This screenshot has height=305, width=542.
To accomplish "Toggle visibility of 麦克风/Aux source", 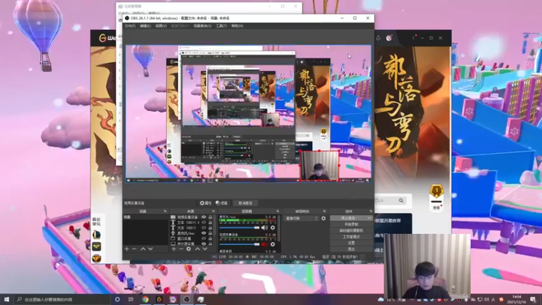I will click(x=204, y=233).
